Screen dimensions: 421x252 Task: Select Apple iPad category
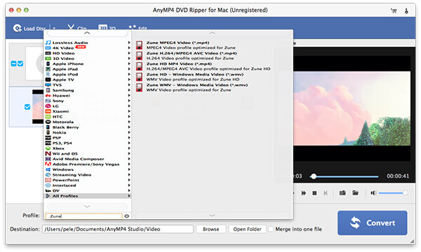click(87, 69)
